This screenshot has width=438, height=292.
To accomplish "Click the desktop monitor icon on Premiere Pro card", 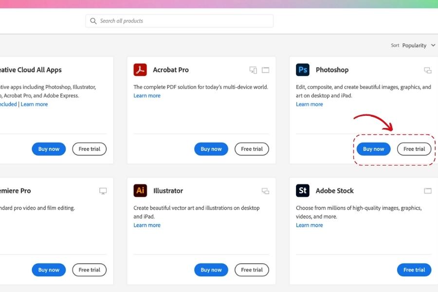I will pos(103,191).
